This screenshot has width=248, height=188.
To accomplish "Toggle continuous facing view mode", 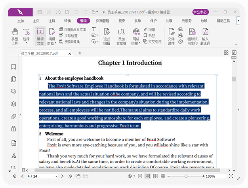I will pyautogui.click(x=163, y=176).
